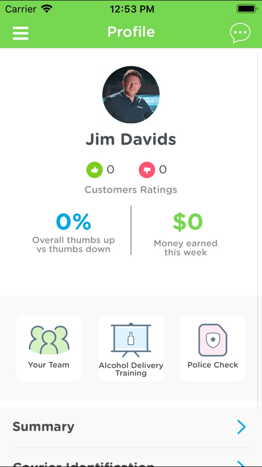Open the Summary section row

pos(131,427)
